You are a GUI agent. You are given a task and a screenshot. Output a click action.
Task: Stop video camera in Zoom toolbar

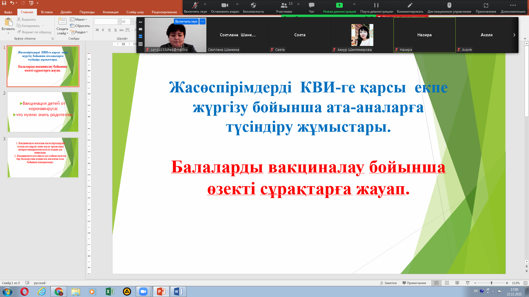pos(225,5)
